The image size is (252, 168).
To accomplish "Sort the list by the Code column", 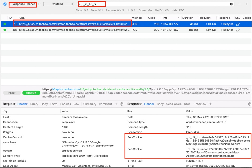I will [152, 18].
